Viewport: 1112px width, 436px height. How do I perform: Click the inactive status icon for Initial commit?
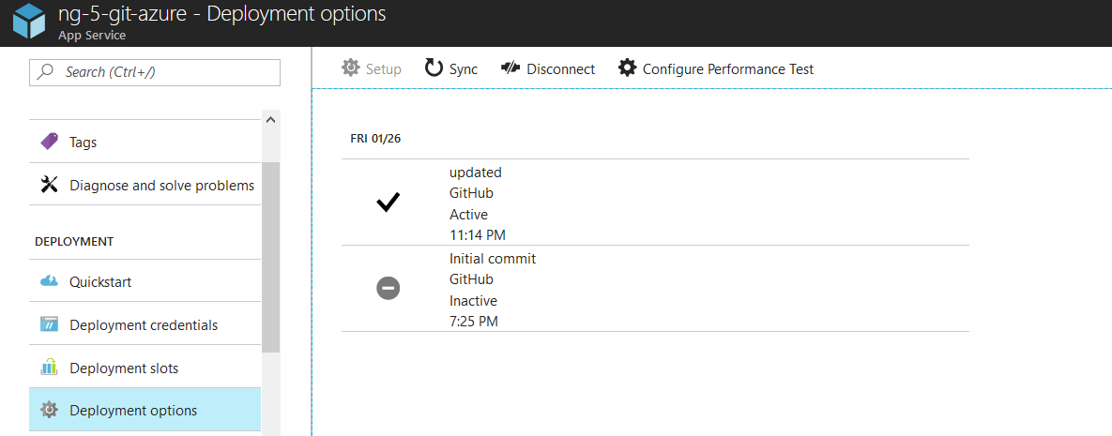388,288
